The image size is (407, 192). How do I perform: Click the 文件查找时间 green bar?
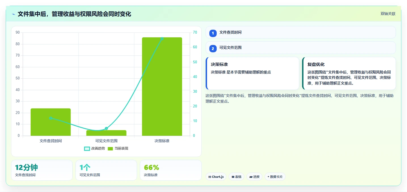coord(51,122)
